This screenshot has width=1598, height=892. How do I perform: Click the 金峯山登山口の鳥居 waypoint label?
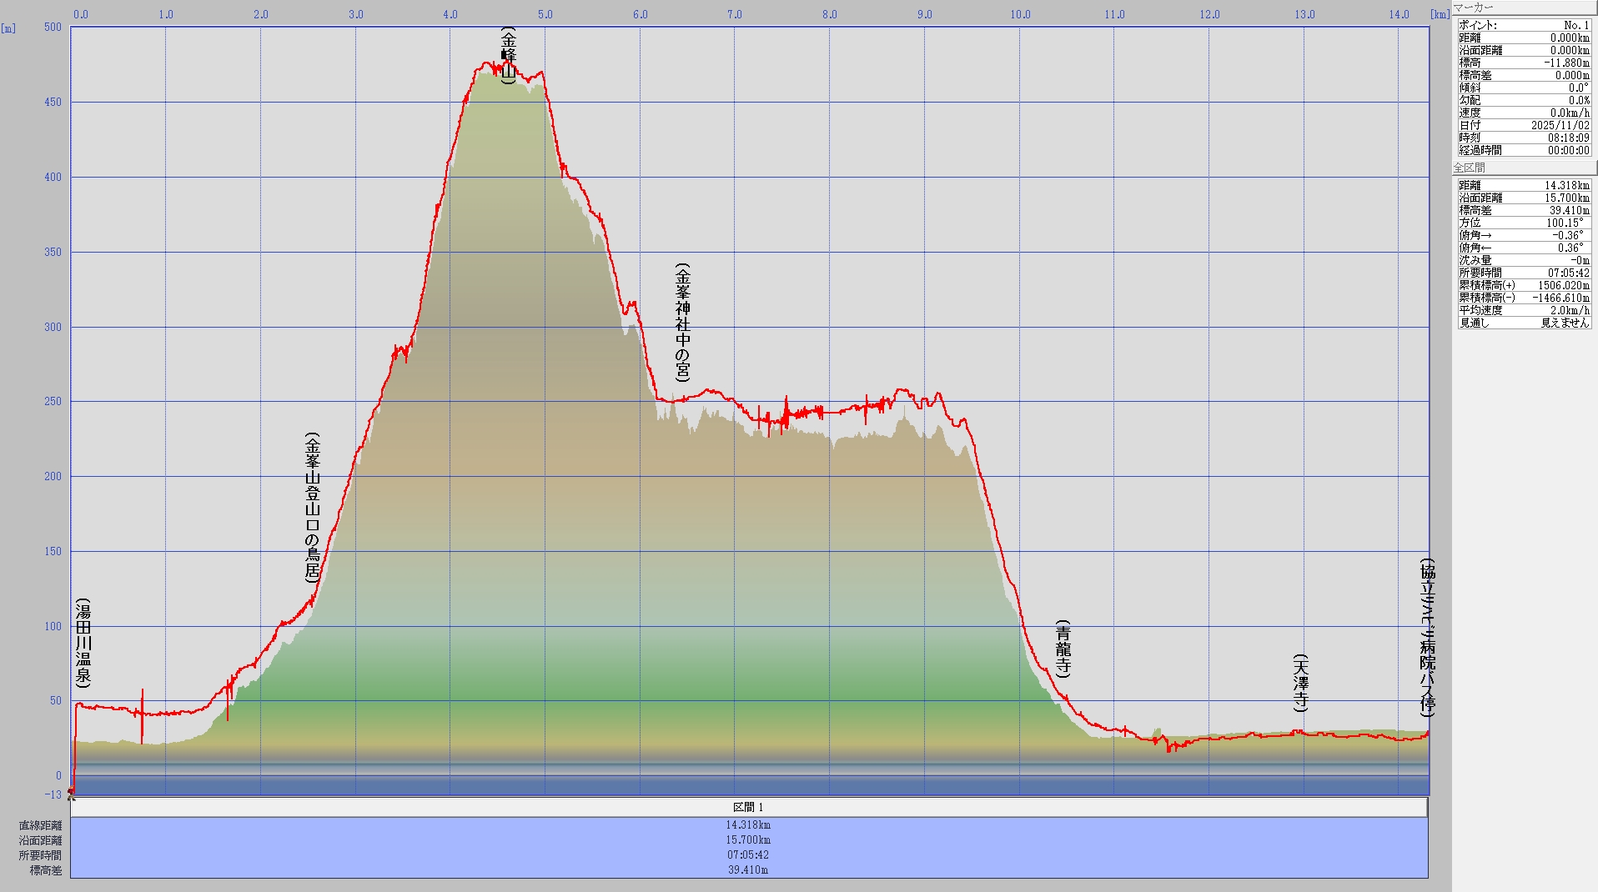(313, 506)
